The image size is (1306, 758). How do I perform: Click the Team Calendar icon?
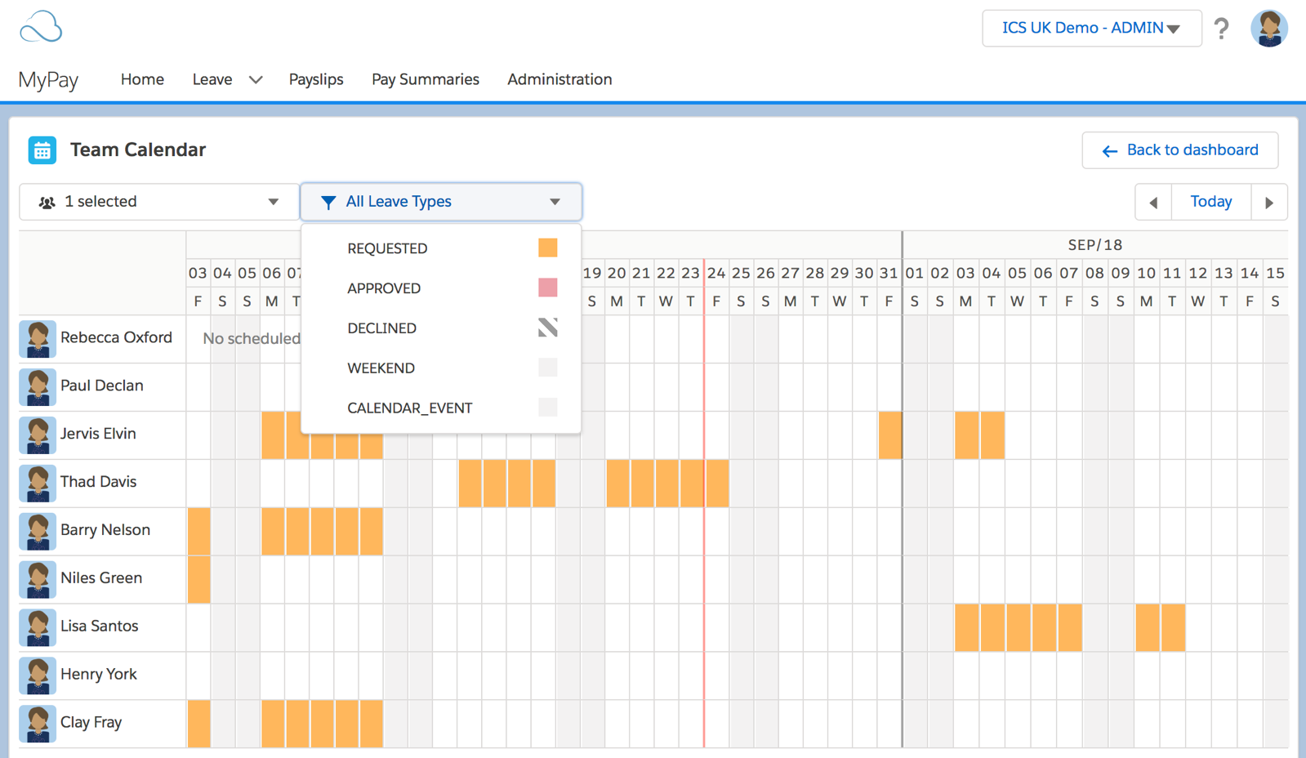pyautogui.click(x=42, y=150)
